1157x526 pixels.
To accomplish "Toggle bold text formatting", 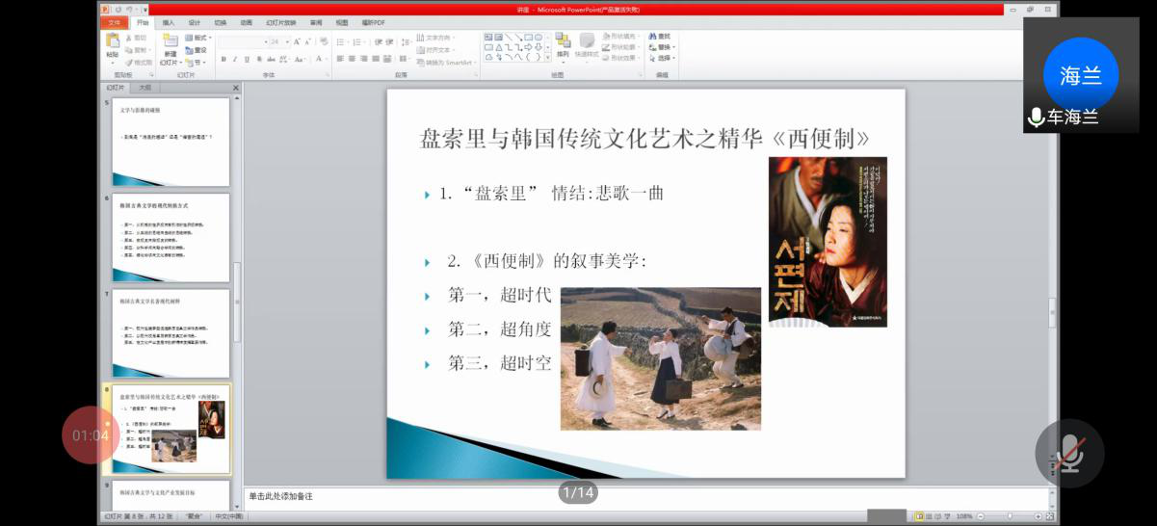I will (x=224, y=59).
